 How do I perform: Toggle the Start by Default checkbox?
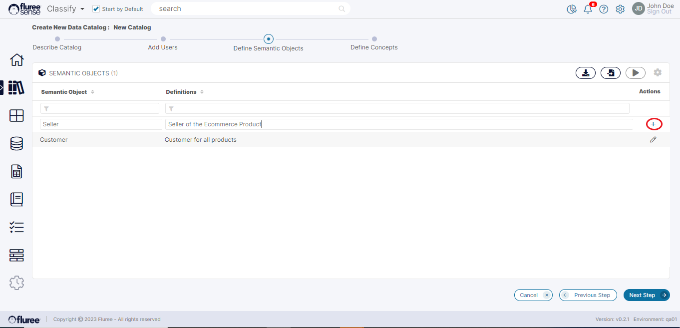(96, 9)
